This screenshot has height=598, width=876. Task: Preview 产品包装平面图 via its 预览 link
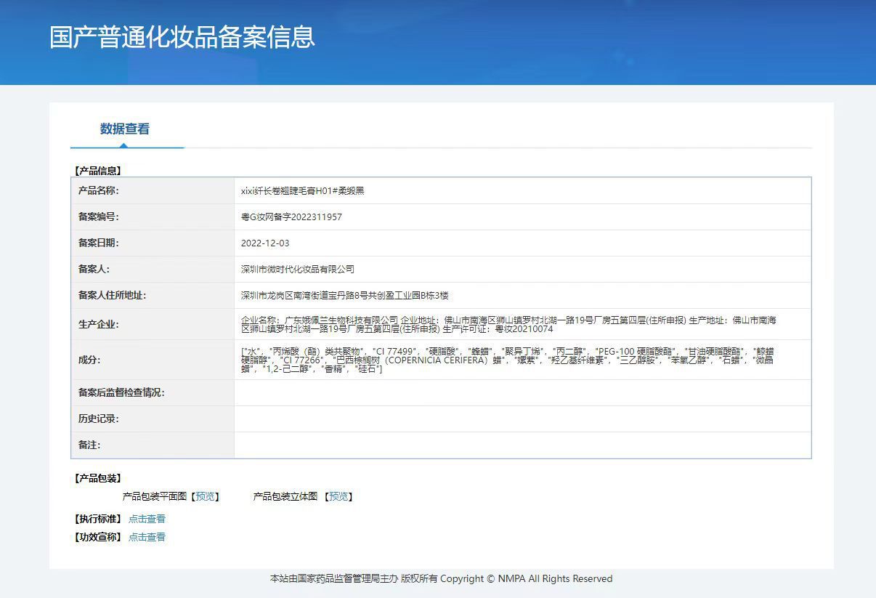click(x=205, y=497)
